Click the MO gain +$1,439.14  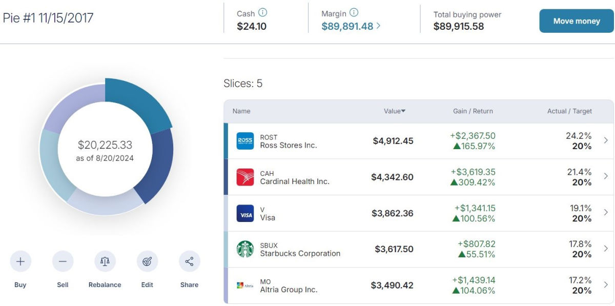click(474, 280)
